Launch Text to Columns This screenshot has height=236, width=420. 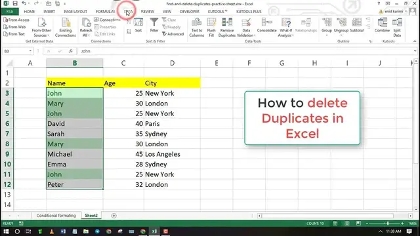tap(197, 28)
